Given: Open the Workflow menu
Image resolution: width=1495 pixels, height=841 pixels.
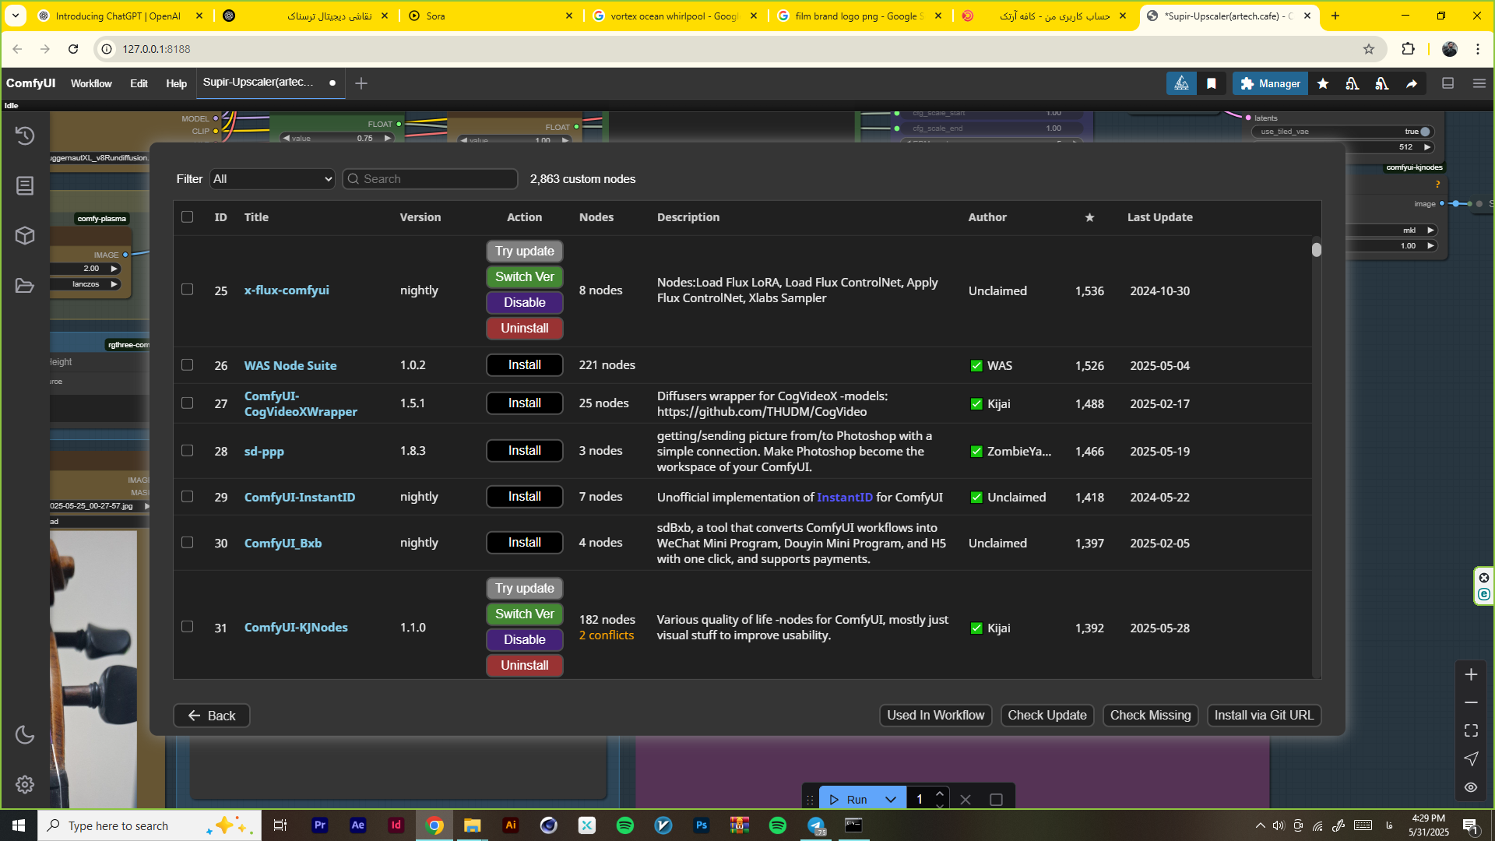Looking at the screenshot, I should pos(91,83).
